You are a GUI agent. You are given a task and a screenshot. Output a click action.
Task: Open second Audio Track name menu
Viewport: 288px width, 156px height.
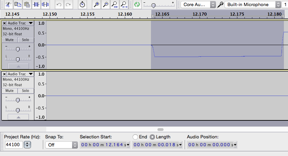click(x=20, y=74)
